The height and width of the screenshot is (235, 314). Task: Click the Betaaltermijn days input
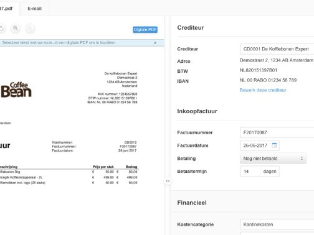250,172
